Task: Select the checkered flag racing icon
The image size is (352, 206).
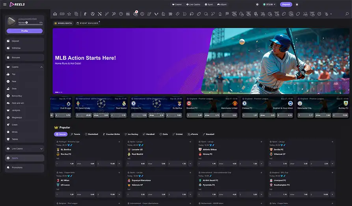Action: pyautogui.click(x=227, y=14)
